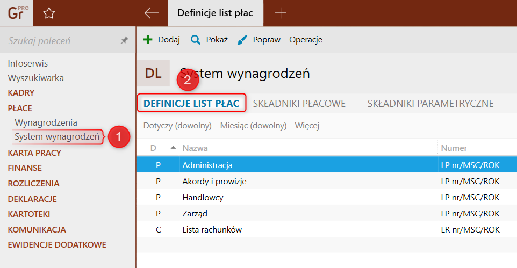This screenshot has height=268, width=517.
Task: Click the Pokaż magnifier icon
Action: coord(196,40)
